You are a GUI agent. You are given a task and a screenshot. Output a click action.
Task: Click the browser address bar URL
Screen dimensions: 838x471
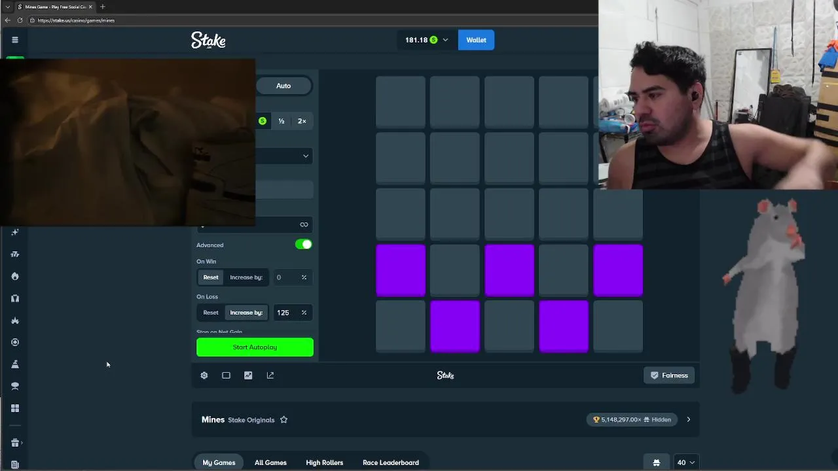(76, 20)
